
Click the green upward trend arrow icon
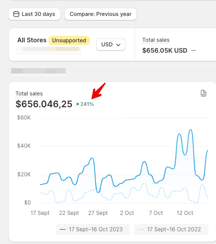[x=77, y=104]
